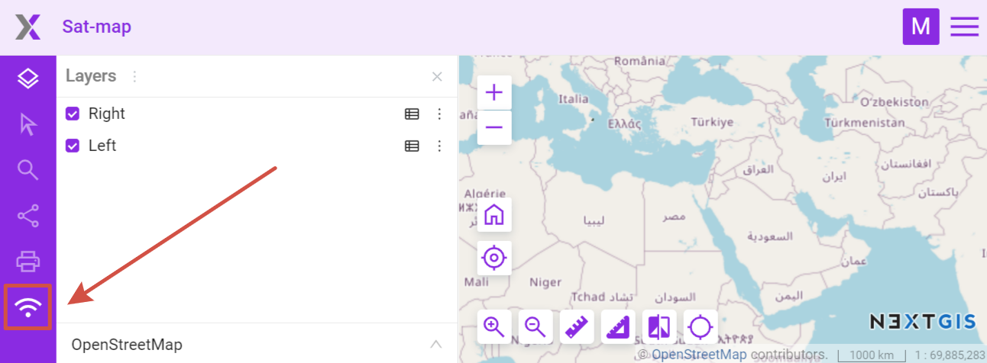This screenshot has width=987, height=363.
Task: Open the Right layer options menu
Action: [x=439, y=114]
